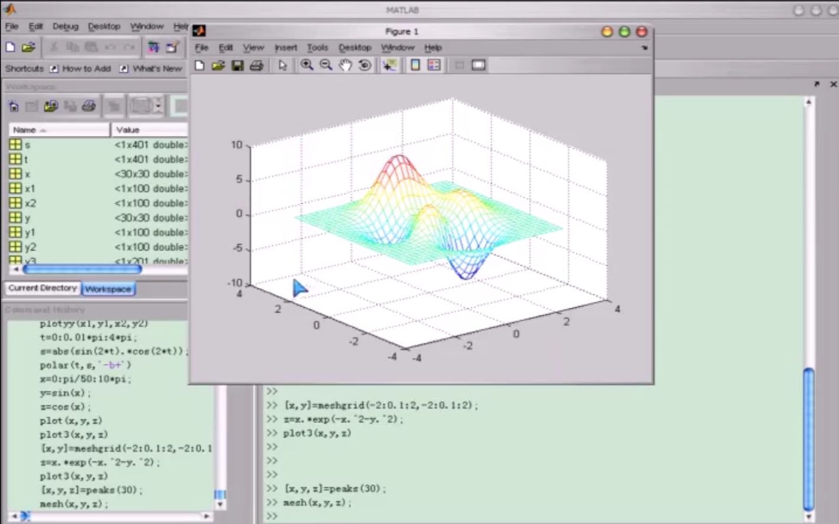The image size is (839, 524).
Task: Click Command Window vertical scrollbar thumb
Action: point(809,438)
